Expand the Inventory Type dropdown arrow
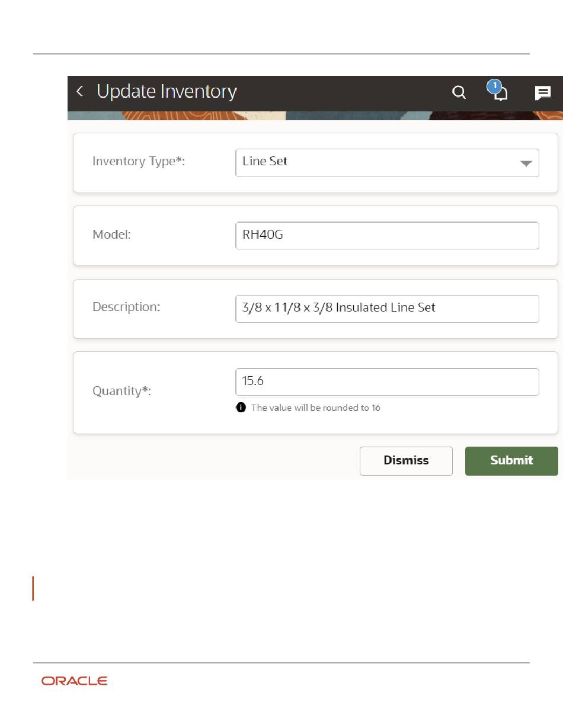The width and height of the screenshot is (563, 728). 526,164
